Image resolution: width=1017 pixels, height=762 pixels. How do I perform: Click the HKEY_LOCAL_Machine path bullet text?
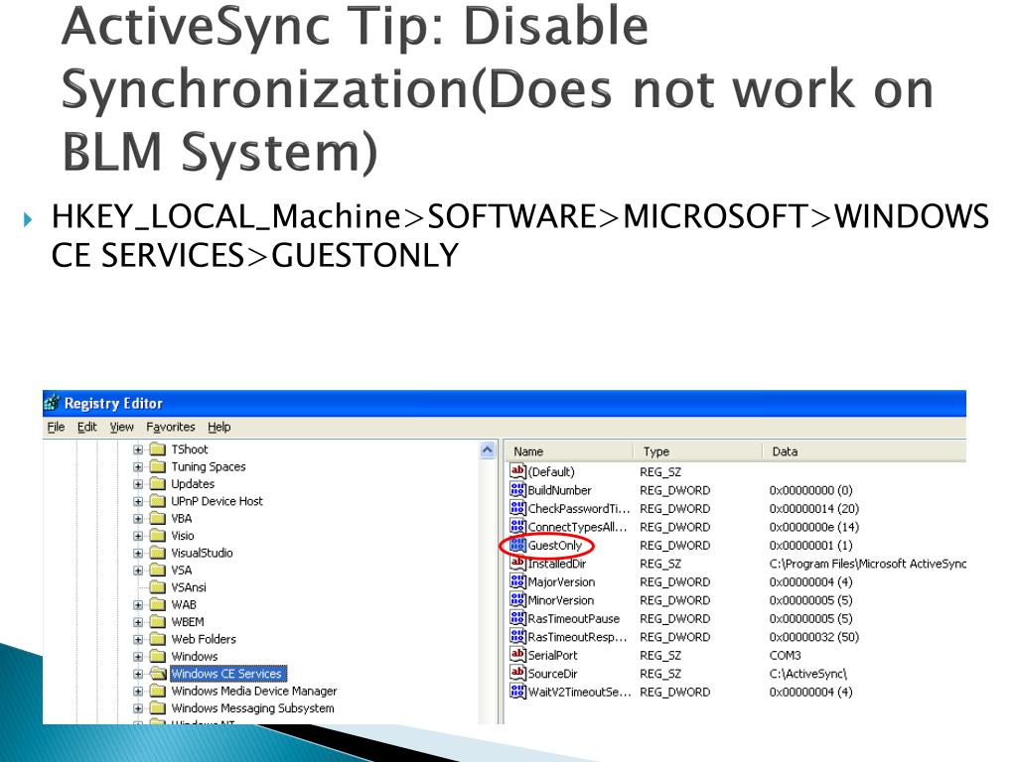pos(519,235)
